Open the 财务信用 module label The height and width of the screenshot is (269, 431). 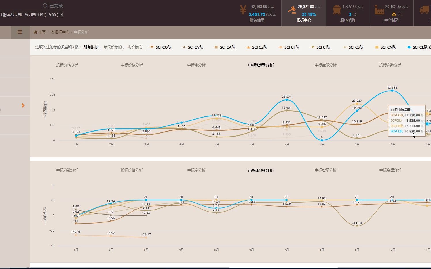[257, 20]
